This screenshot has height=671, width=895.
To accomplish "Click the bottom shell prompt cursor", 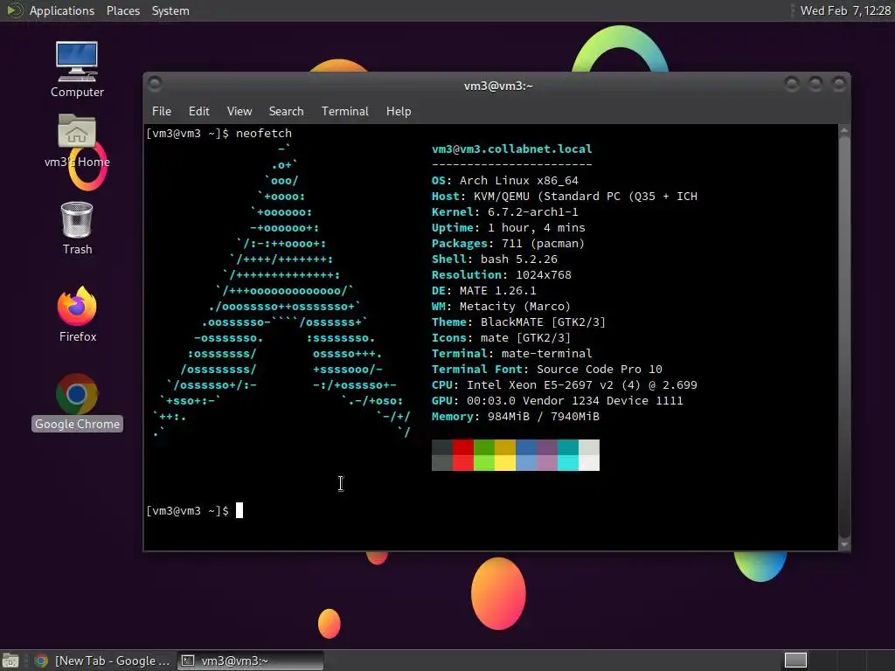I will point(239,510).
